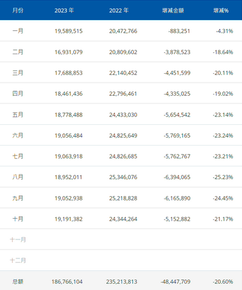Image resolution: width=242 pixels, height=290 pixels.
Task: Click 九月 change amount -6,165,890
Action: tap(177, 198)
